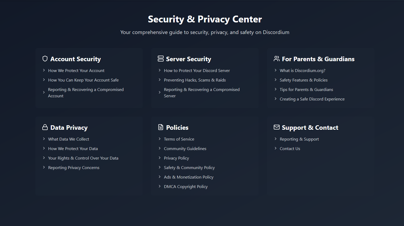Click the shield icon beside Account Security
Viewport: 404px width, 226px height.
(x=45, y=59)
